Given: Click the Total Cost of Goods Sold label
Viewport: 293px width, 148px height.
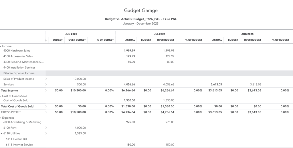Looking at the screenshot, I should pyautogui.click(x=17, y=106).
